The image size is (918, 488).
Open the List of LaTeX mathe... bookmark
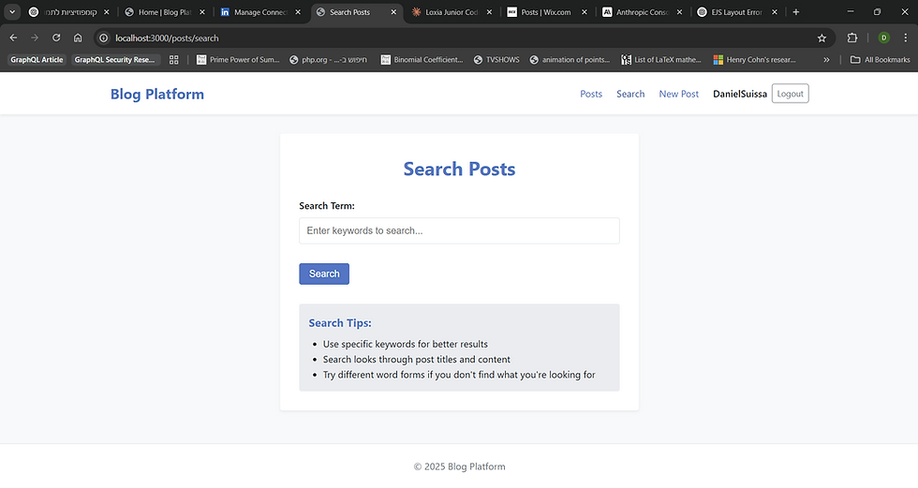pyautogui.click(x=661, y=60)
